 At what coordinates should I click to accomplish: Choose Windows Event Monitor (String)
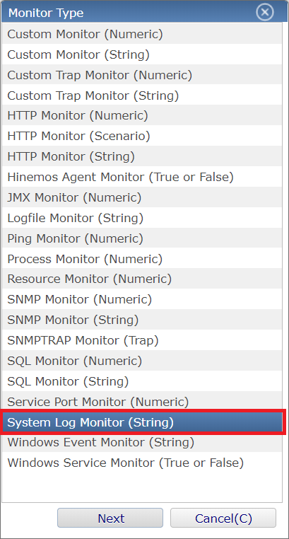[x=142, y=442]
